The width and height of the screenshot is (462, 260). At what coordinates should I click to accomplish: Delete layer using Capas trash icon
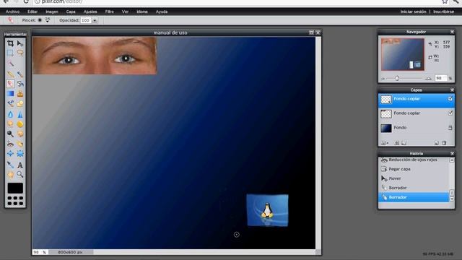tap(444, 143)
